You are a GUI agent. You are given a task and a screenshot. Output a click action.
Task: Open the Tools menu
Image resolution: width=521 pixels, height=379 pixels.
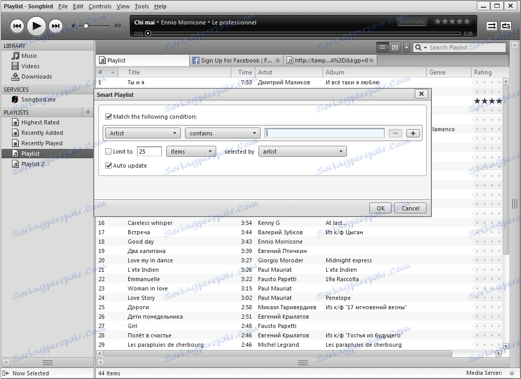click(142, 6)
